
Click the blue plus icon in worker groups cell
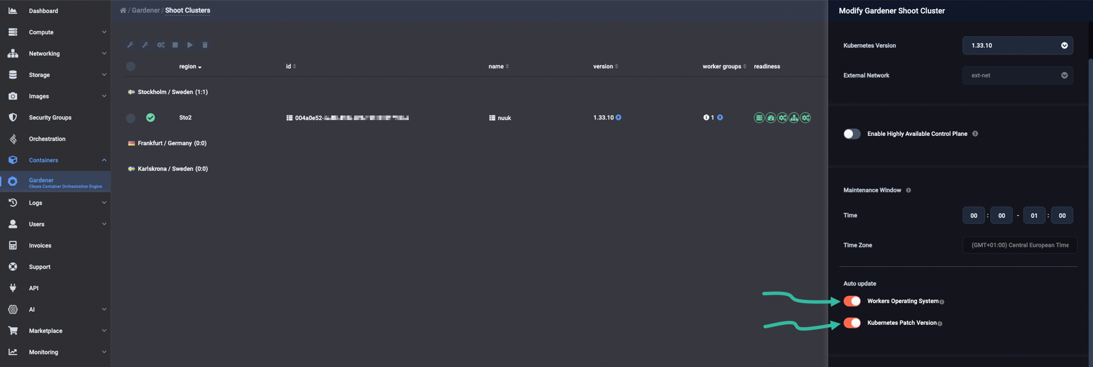pyautogui.click(x=720, y=117)
